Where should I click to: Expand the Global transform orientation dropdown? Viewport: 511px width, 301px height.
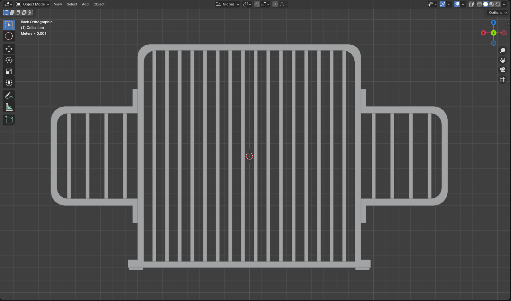click(228, 4)
